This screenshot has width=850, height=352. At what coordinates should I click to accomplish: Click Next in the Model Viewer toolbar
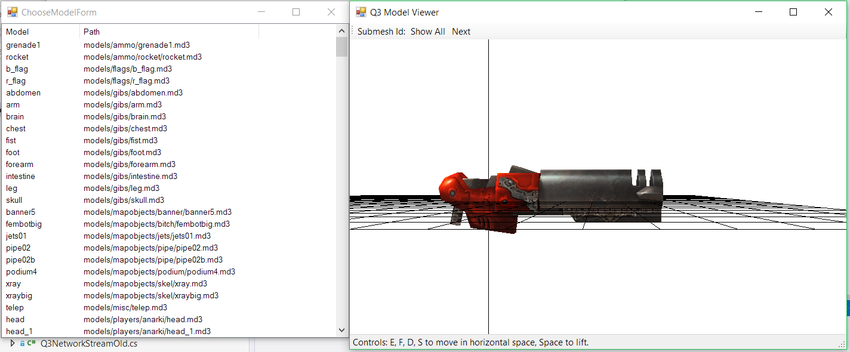pos(461,32)
